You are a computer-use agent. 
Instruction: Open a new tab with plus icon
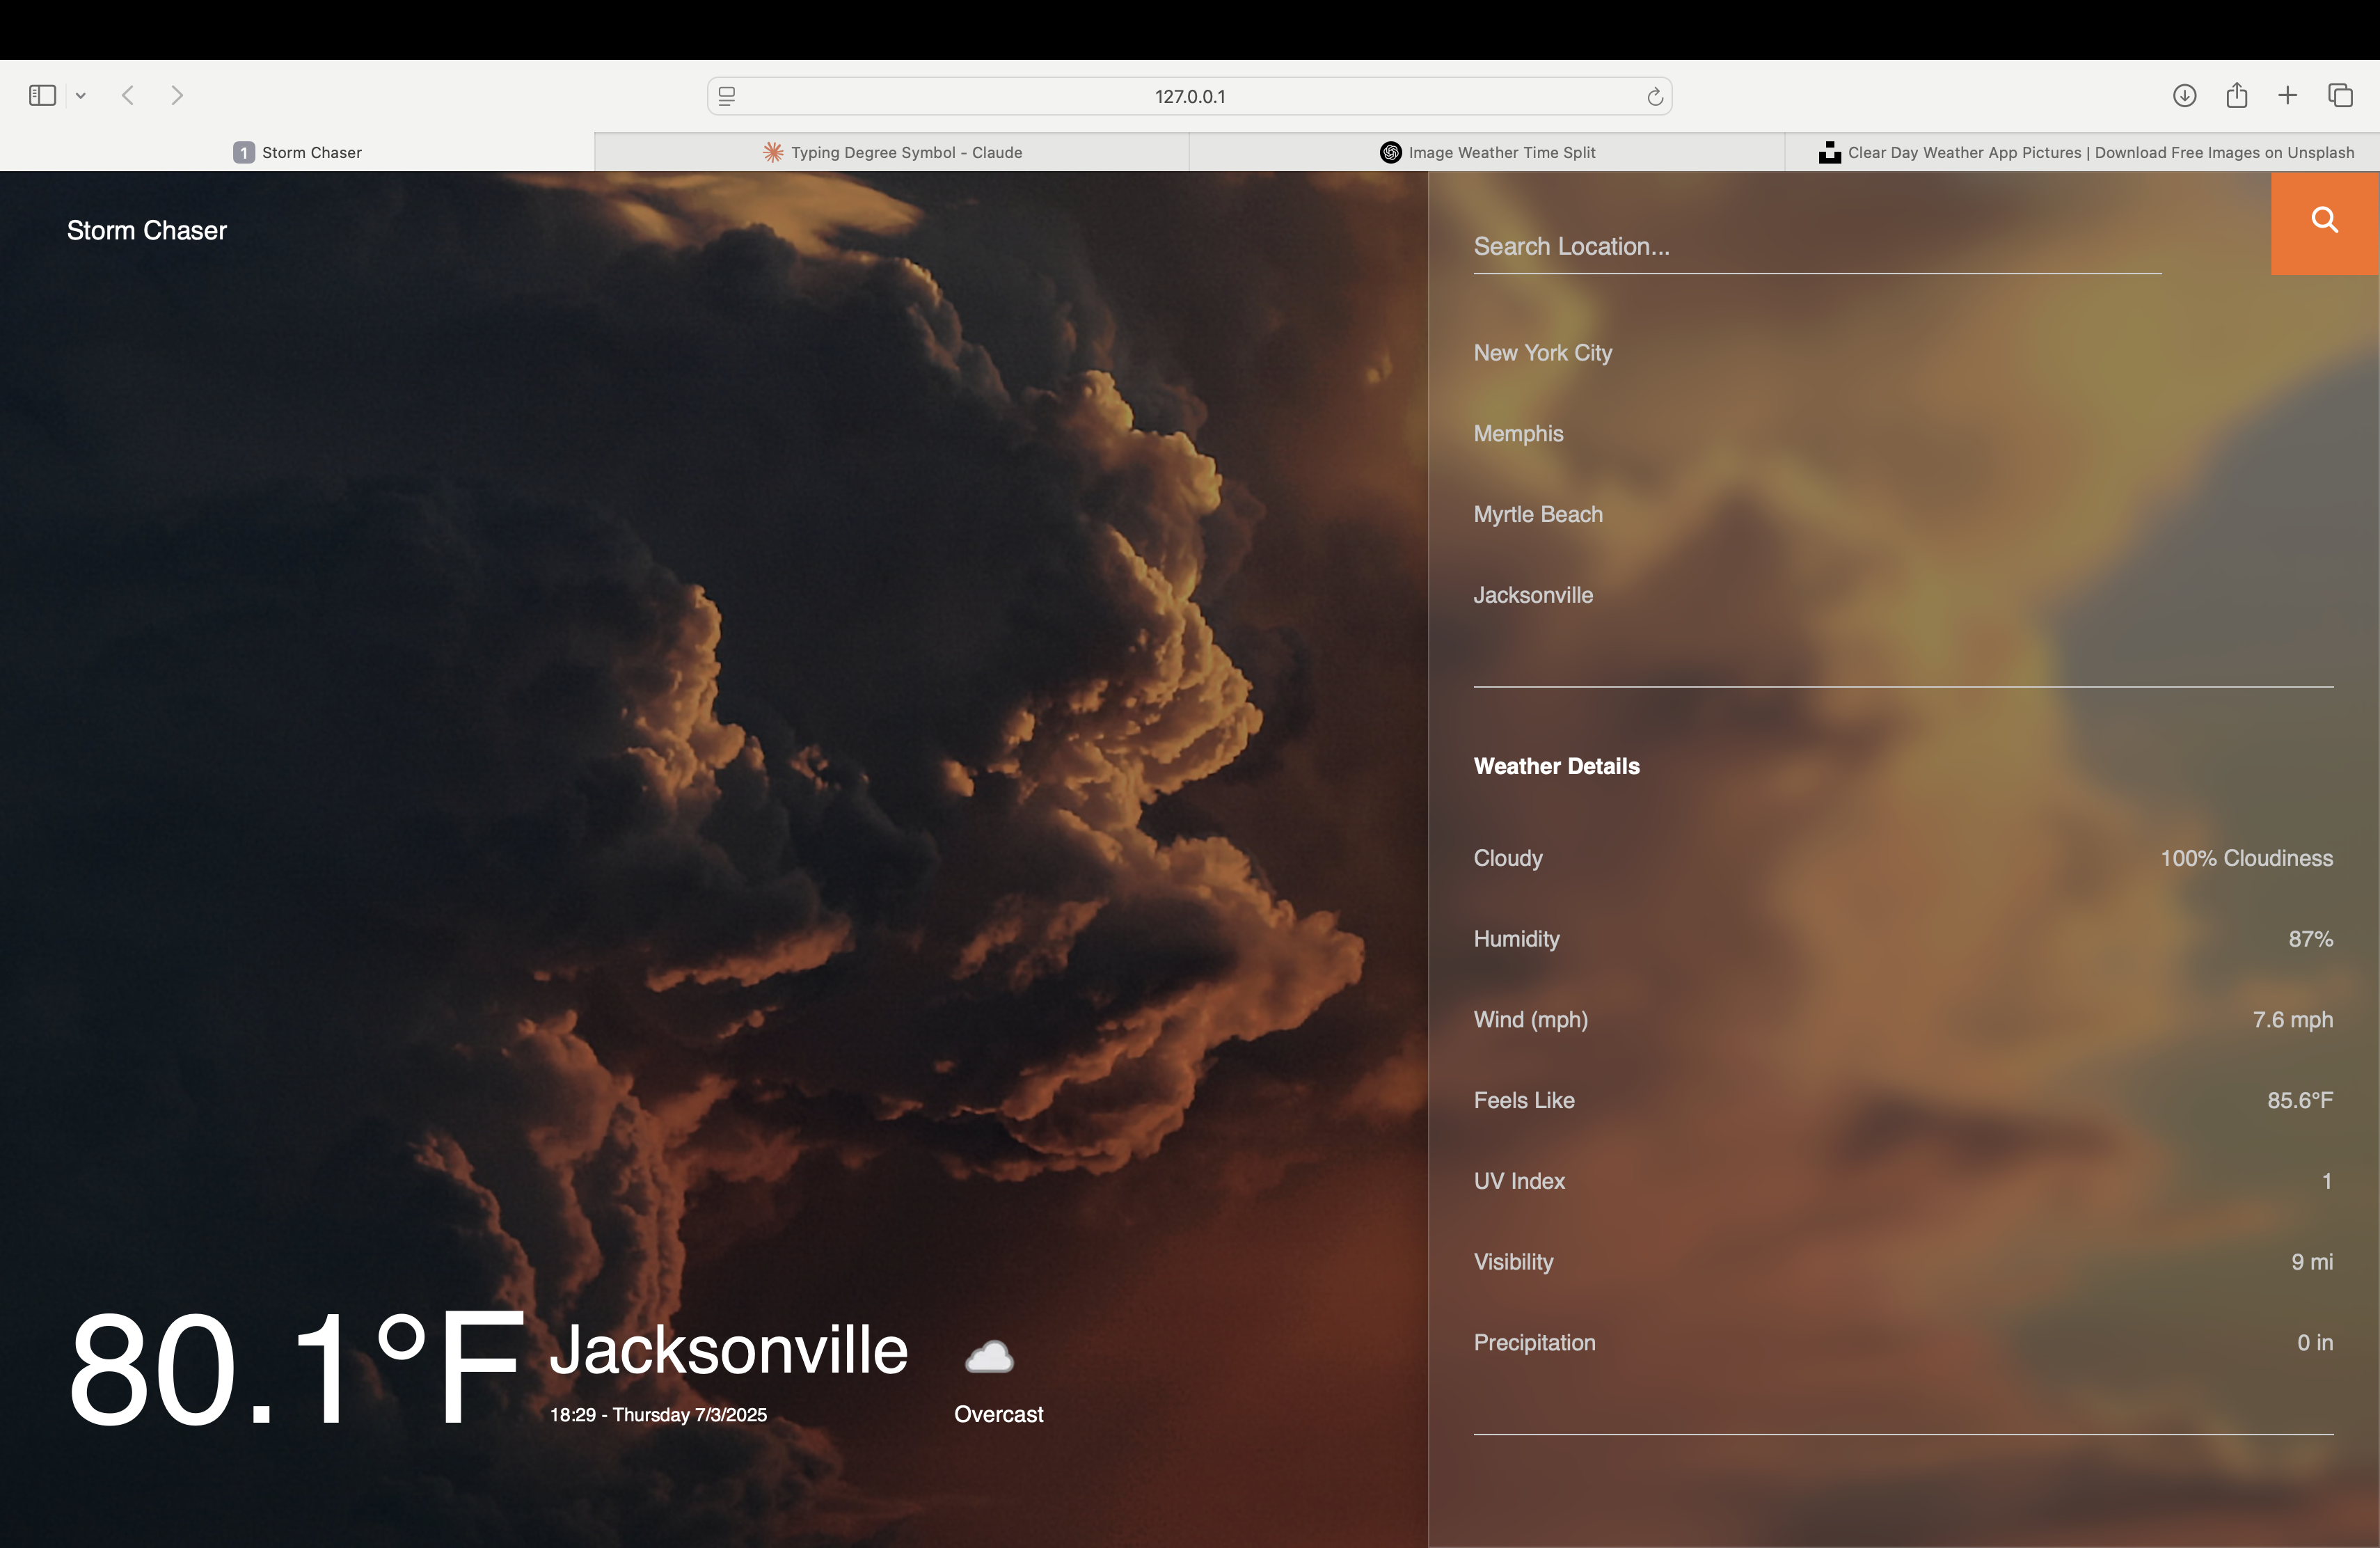(2288, 95)
